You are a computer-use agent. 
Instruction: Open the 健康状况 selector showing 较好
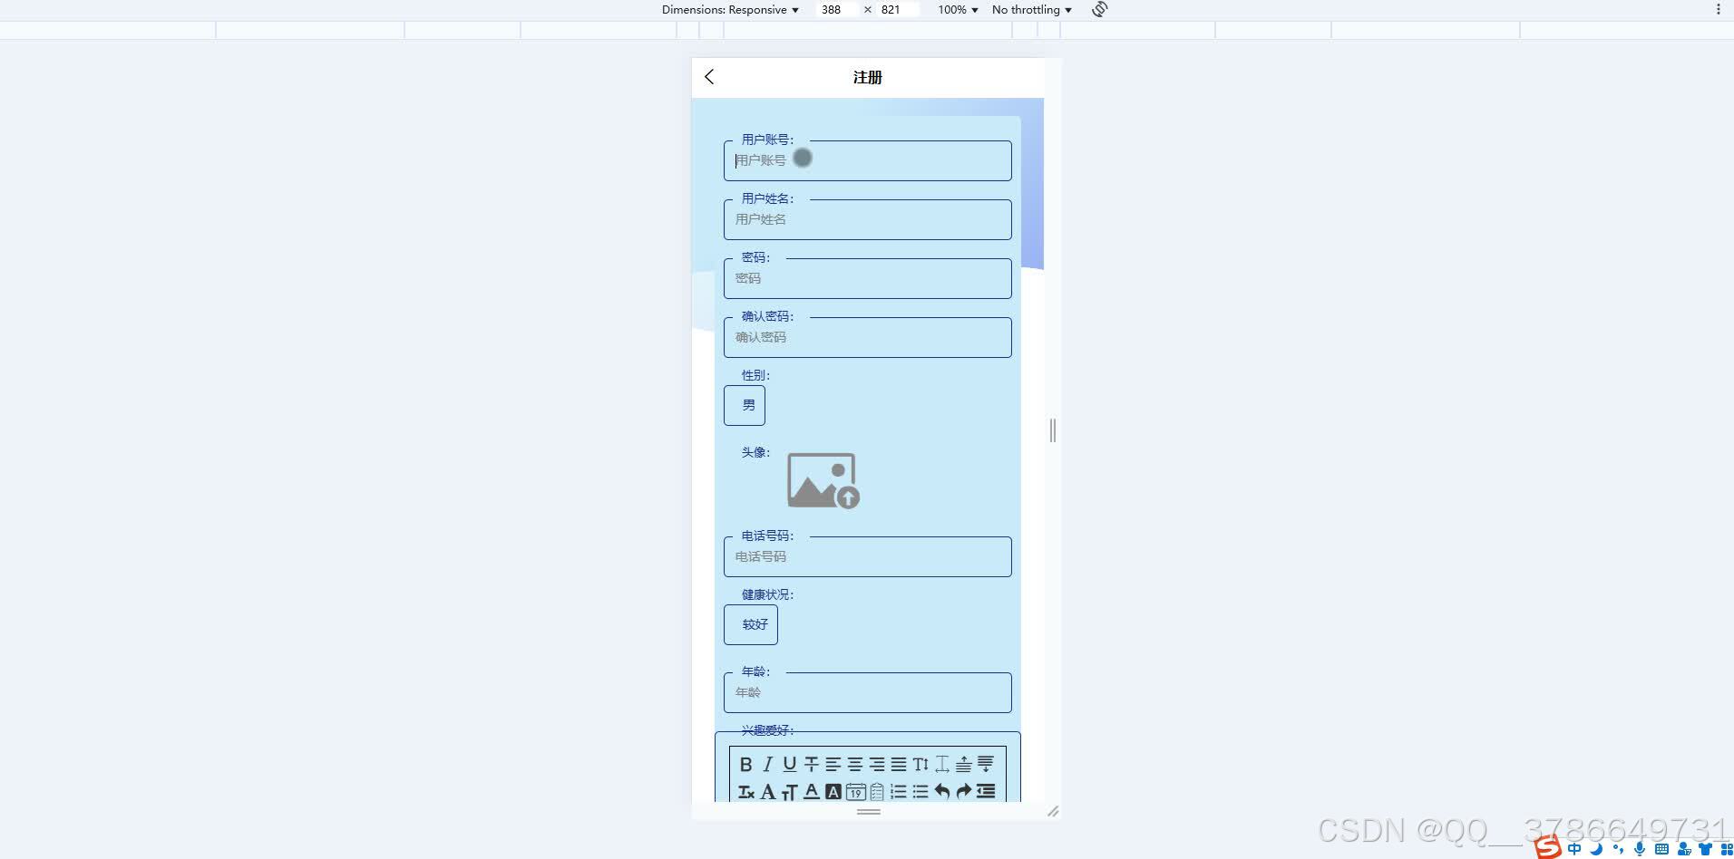point(751,624)
